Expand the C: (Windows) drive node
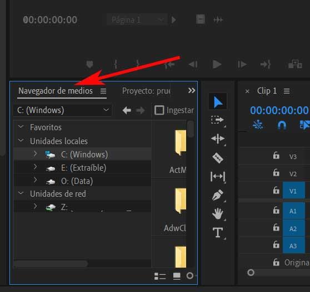This screenshot has height=292, width=310. click(35, 153)
